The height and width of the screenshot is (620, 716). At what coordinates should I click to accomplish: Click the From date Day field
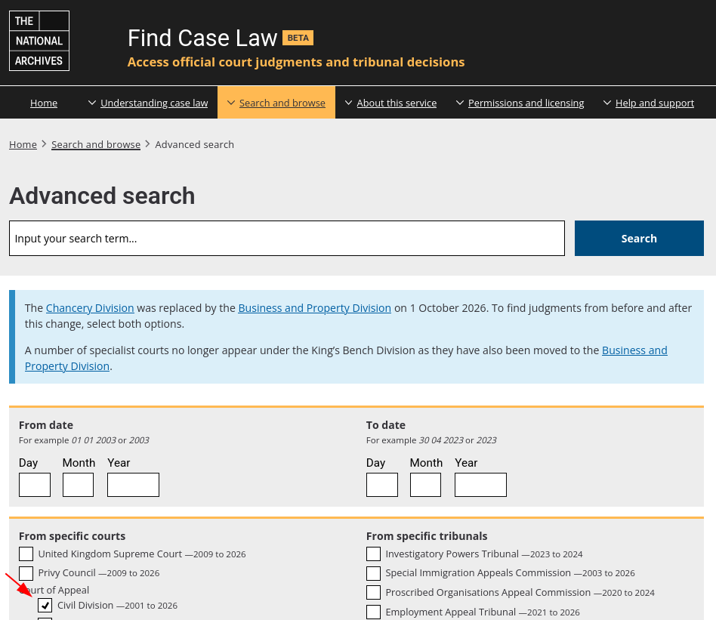coord(35,485)
